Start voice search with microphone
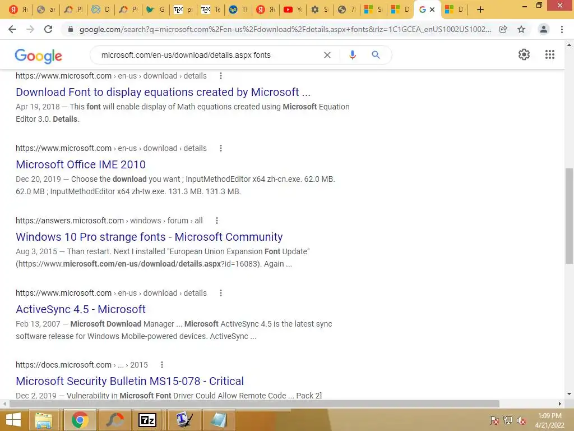Image resolution: width=574 pixels, height=431 pixels. [352, 55]
